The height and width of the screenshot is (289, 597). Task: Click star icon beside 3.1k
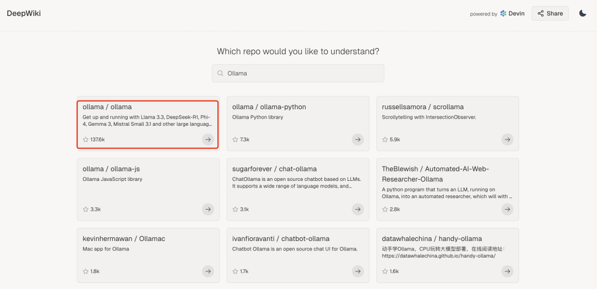tap(235, 209)
